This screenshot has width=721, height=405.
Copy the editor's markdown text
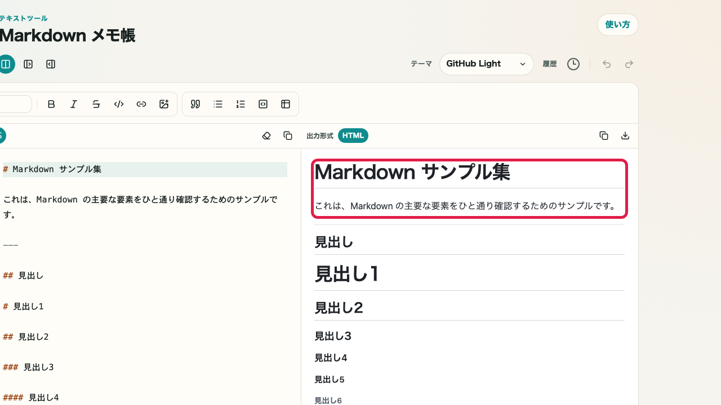coord(288,136)
